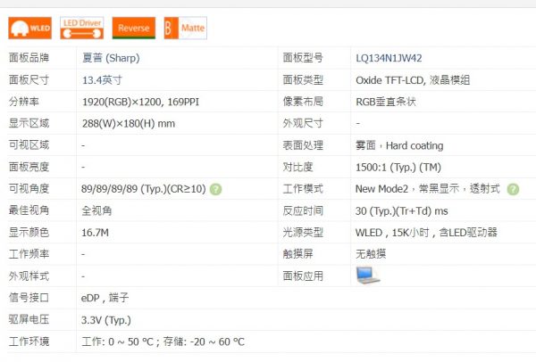Select the 雾面, Hard coating surface value
The image size is (536, 362).
coord(399,145)
